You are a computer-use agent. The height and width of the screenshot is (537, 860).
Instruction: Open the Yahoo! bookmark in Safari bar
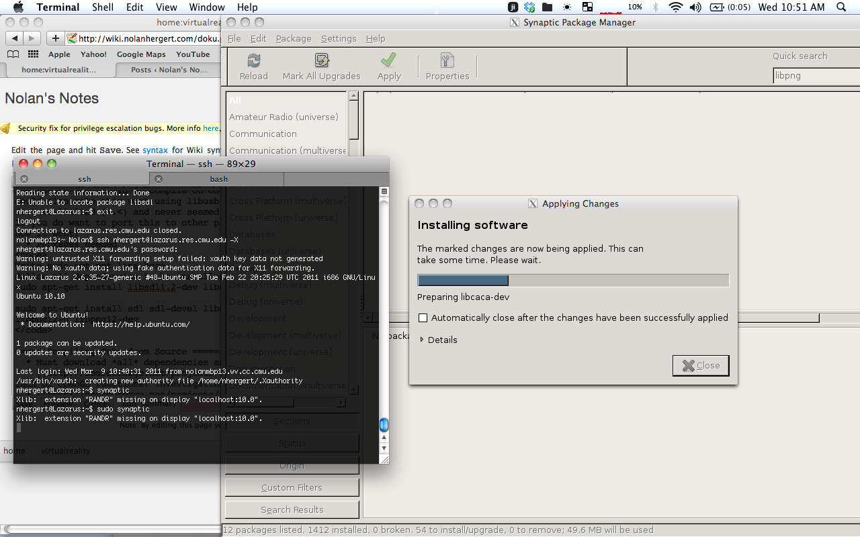click(93, 54)
